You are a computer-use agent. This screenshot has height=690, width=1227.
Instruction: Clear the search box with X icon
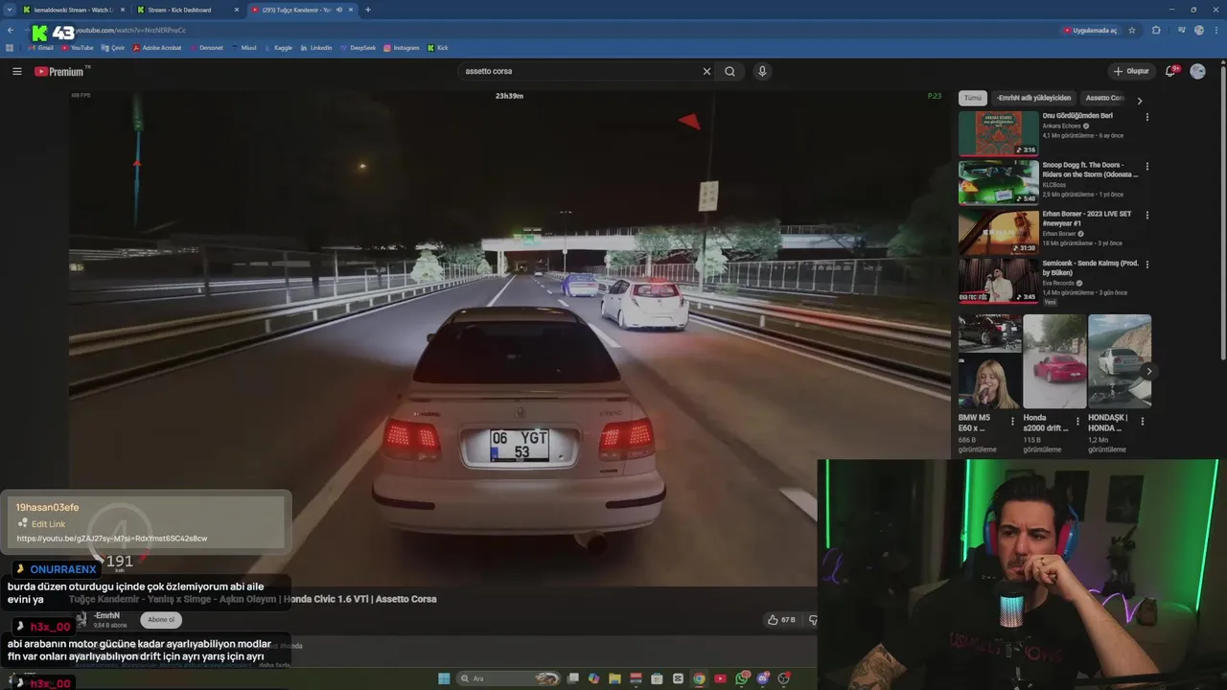pyautogui.click(x=706, y=71)
